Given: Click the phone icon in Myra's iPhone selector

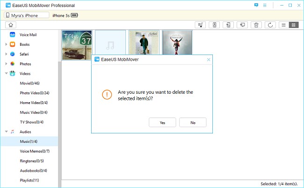Looking at the screenshot, I should pos(7,15).
